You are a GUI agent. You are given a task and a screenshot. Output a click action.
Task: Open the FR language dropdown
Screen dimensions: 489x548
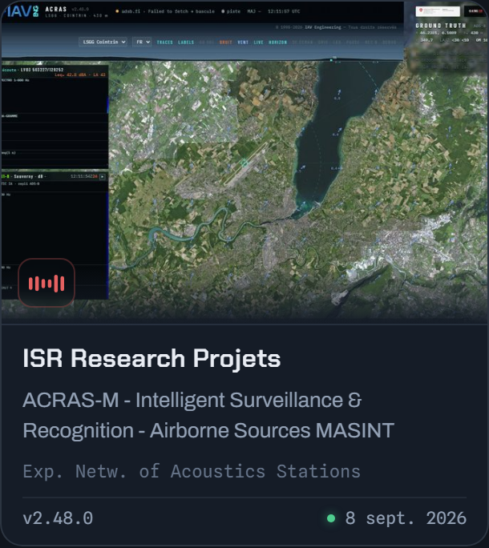[x=142, y=42]
